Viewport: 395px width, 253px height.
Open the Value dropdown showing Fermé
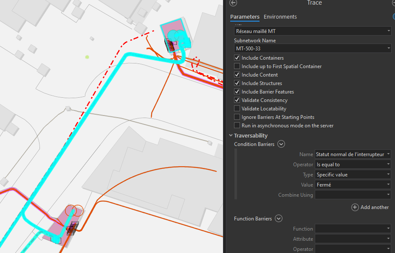click(353, 184)
